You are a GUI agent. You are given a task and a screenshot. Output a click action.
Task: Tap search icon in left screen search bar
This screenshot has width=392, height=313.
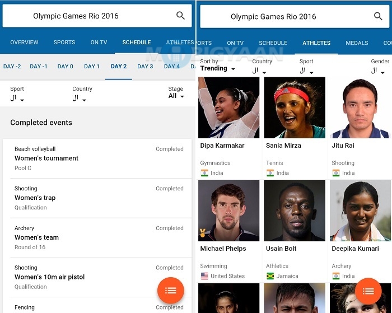point(180,16)
